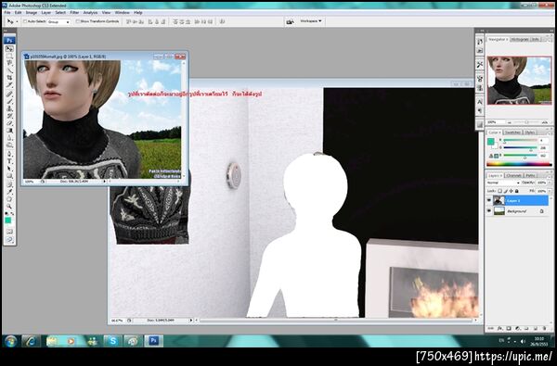Image resolution: width=557 pixels, height=366 pixels.
Task: Click the Go to Bridge icon
Action: coord(290,21)
